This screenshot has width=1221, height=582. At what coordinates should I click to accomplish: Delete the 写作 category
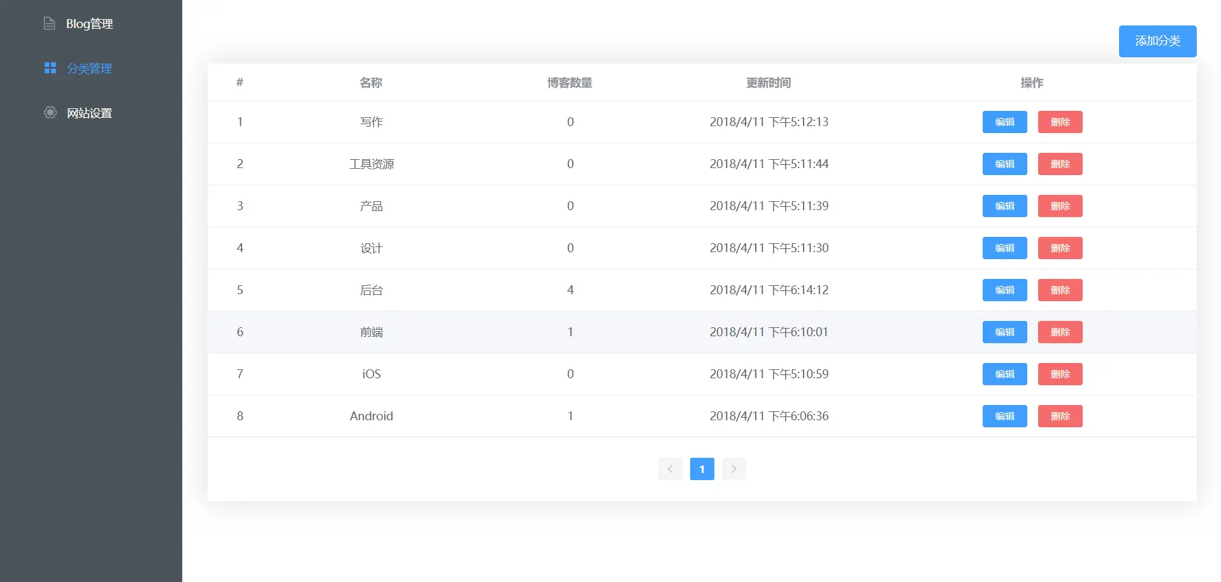(x=1060, y=122)
